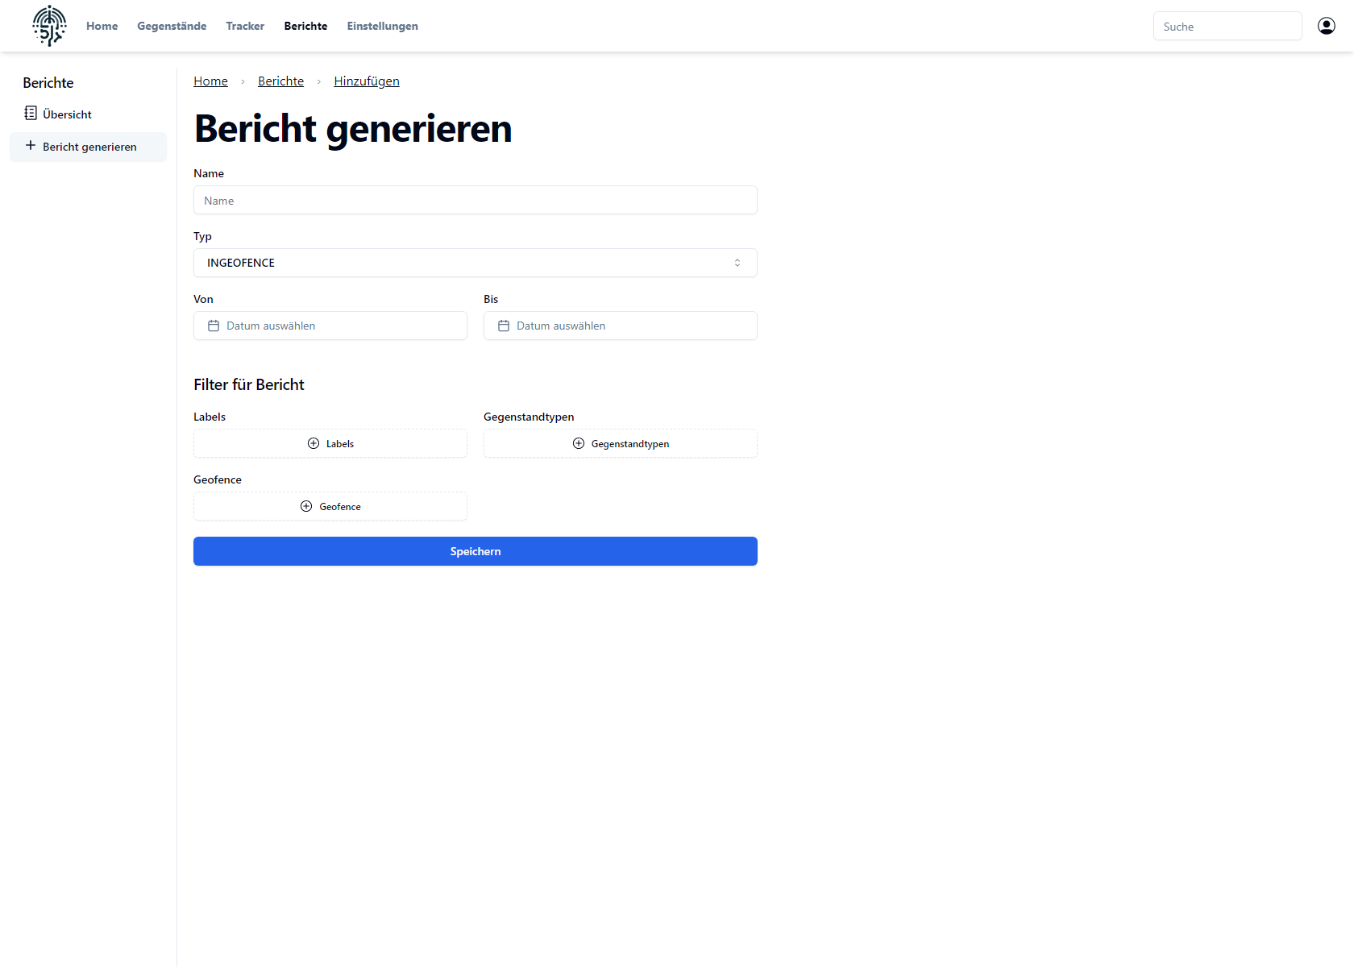The image size is (1354, 967).
Task: Open the Tracker menu item
Action: (x=245, y=26)
